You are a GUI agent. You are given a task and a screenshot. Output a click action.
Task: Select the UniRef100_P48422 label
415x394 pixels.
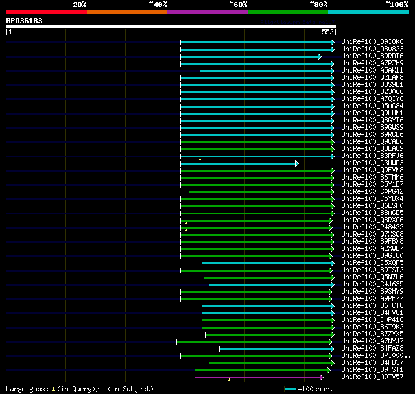372,227
